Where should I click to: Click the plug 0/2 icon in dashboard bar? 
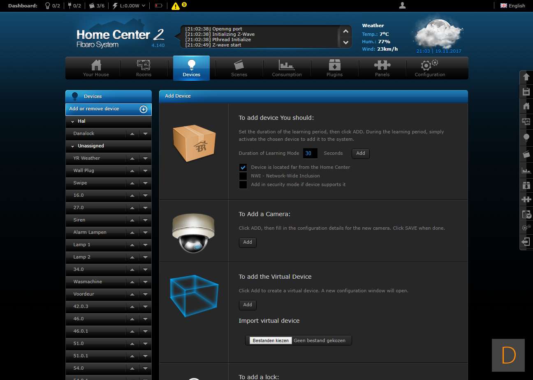(69, 6)
